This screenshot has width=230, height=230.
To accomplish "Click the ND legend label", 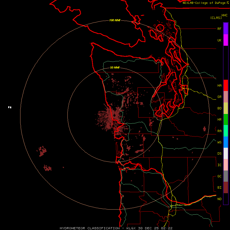I will pos(219,199).
